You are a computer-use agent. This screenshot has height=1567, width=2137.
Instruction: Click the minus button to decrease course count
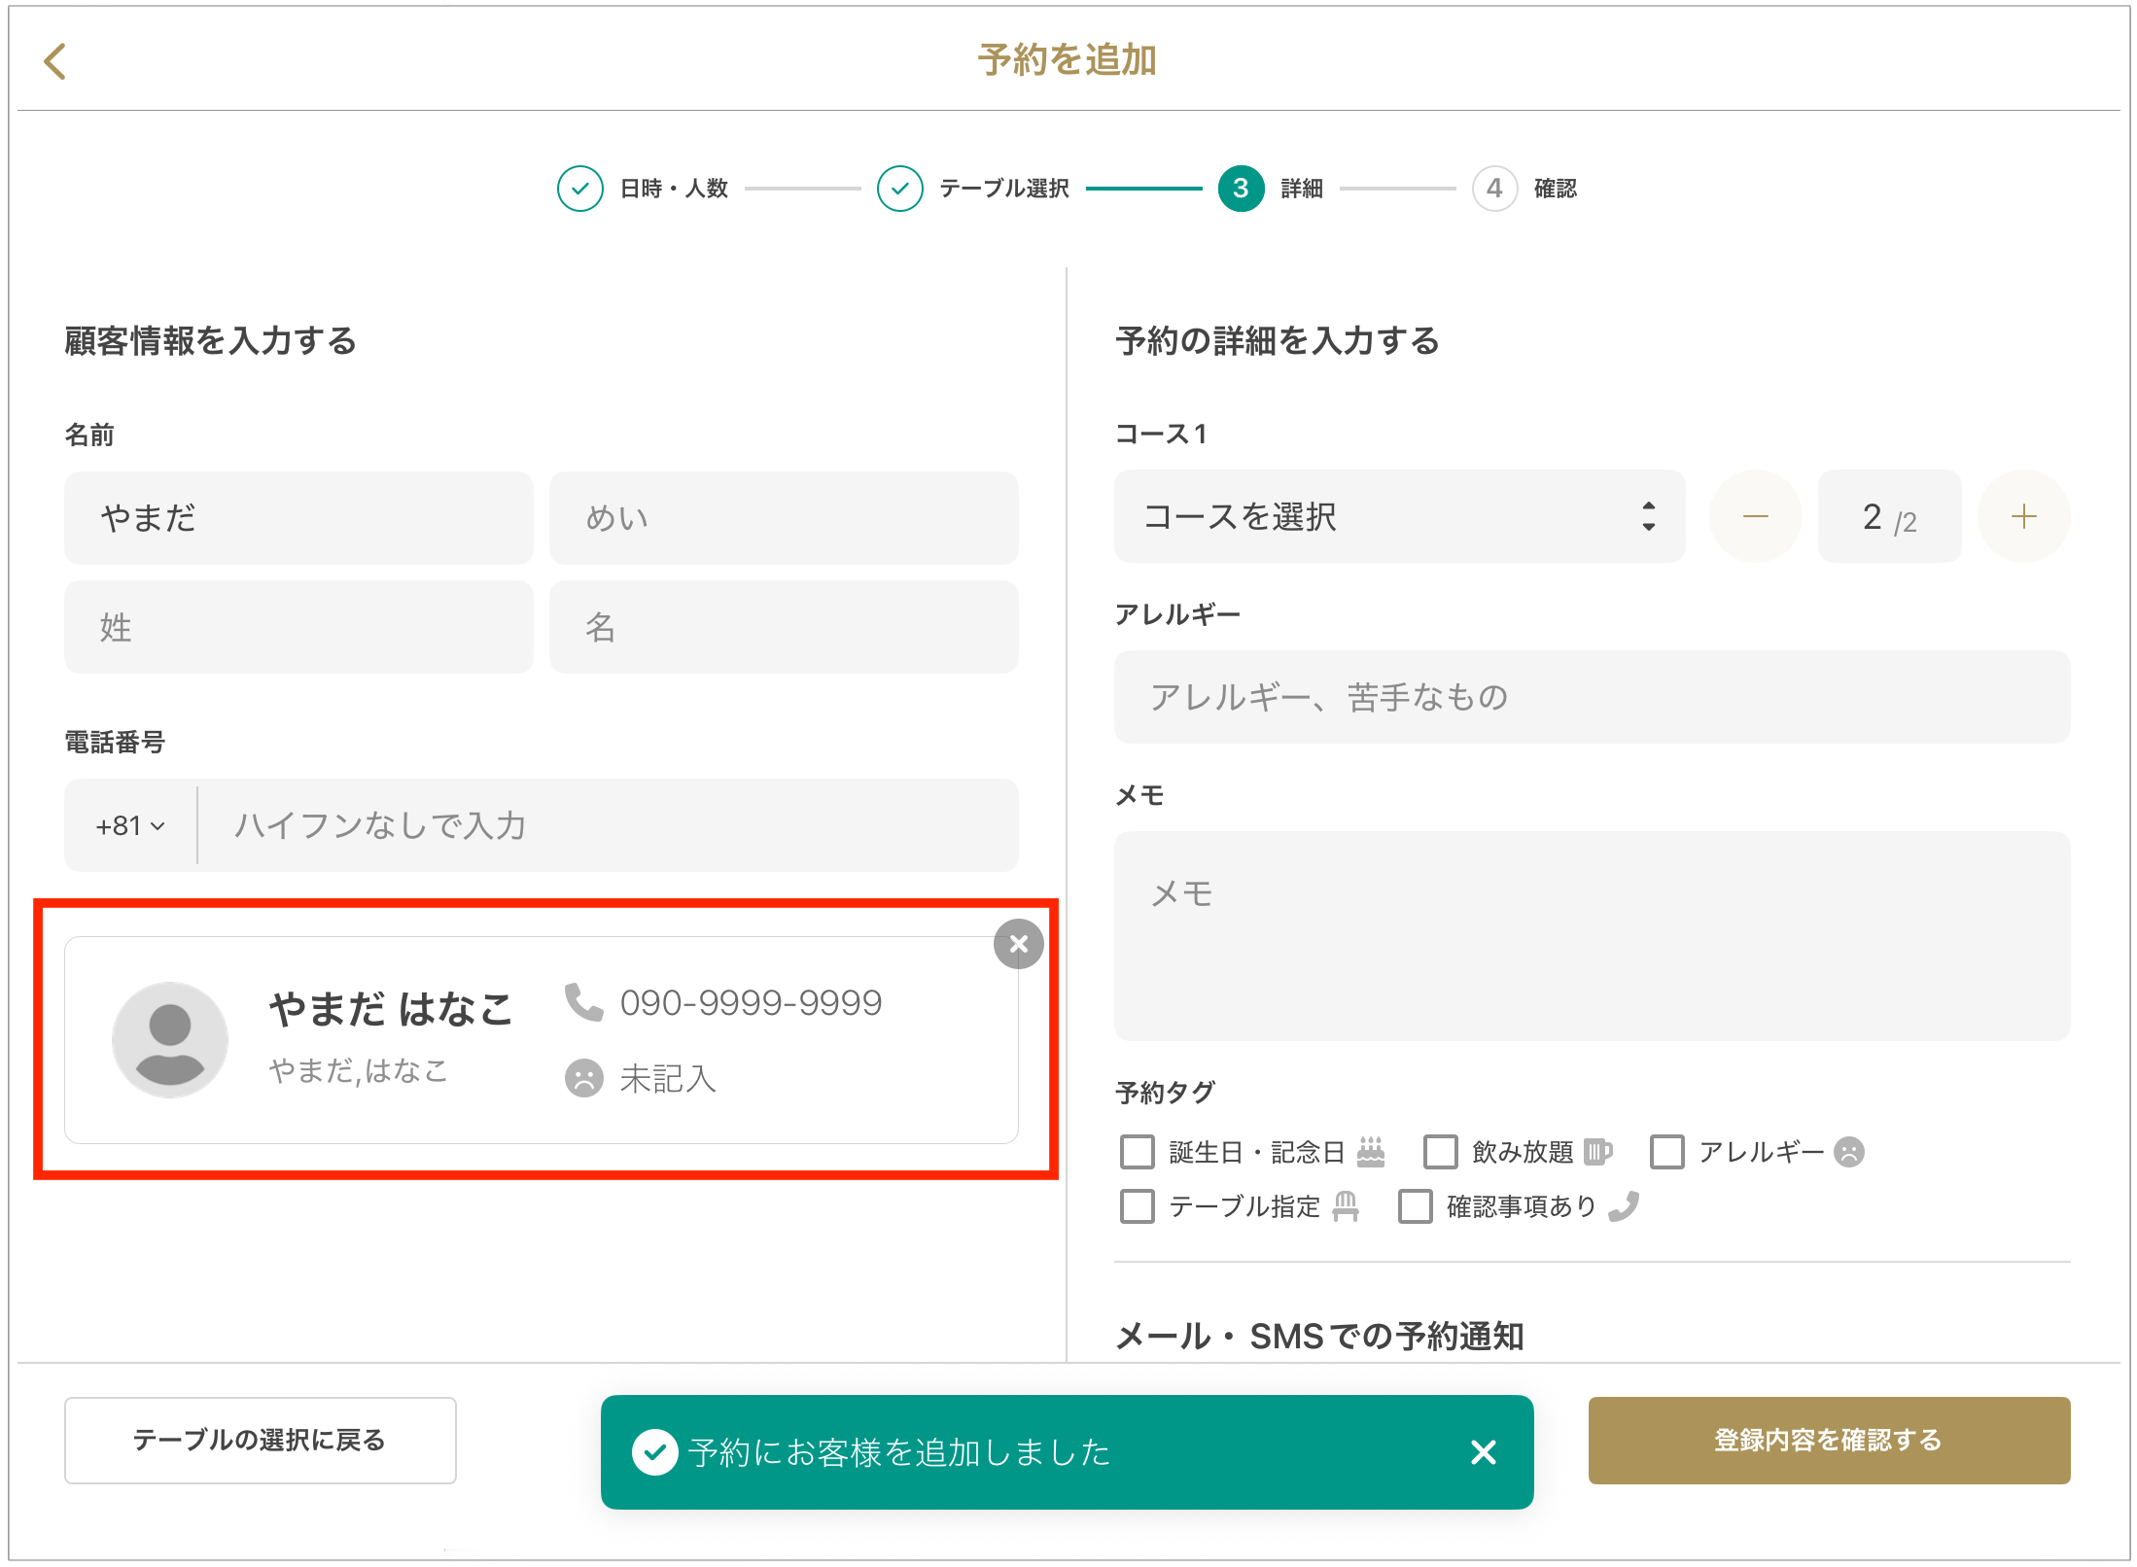coord(1755,517)
